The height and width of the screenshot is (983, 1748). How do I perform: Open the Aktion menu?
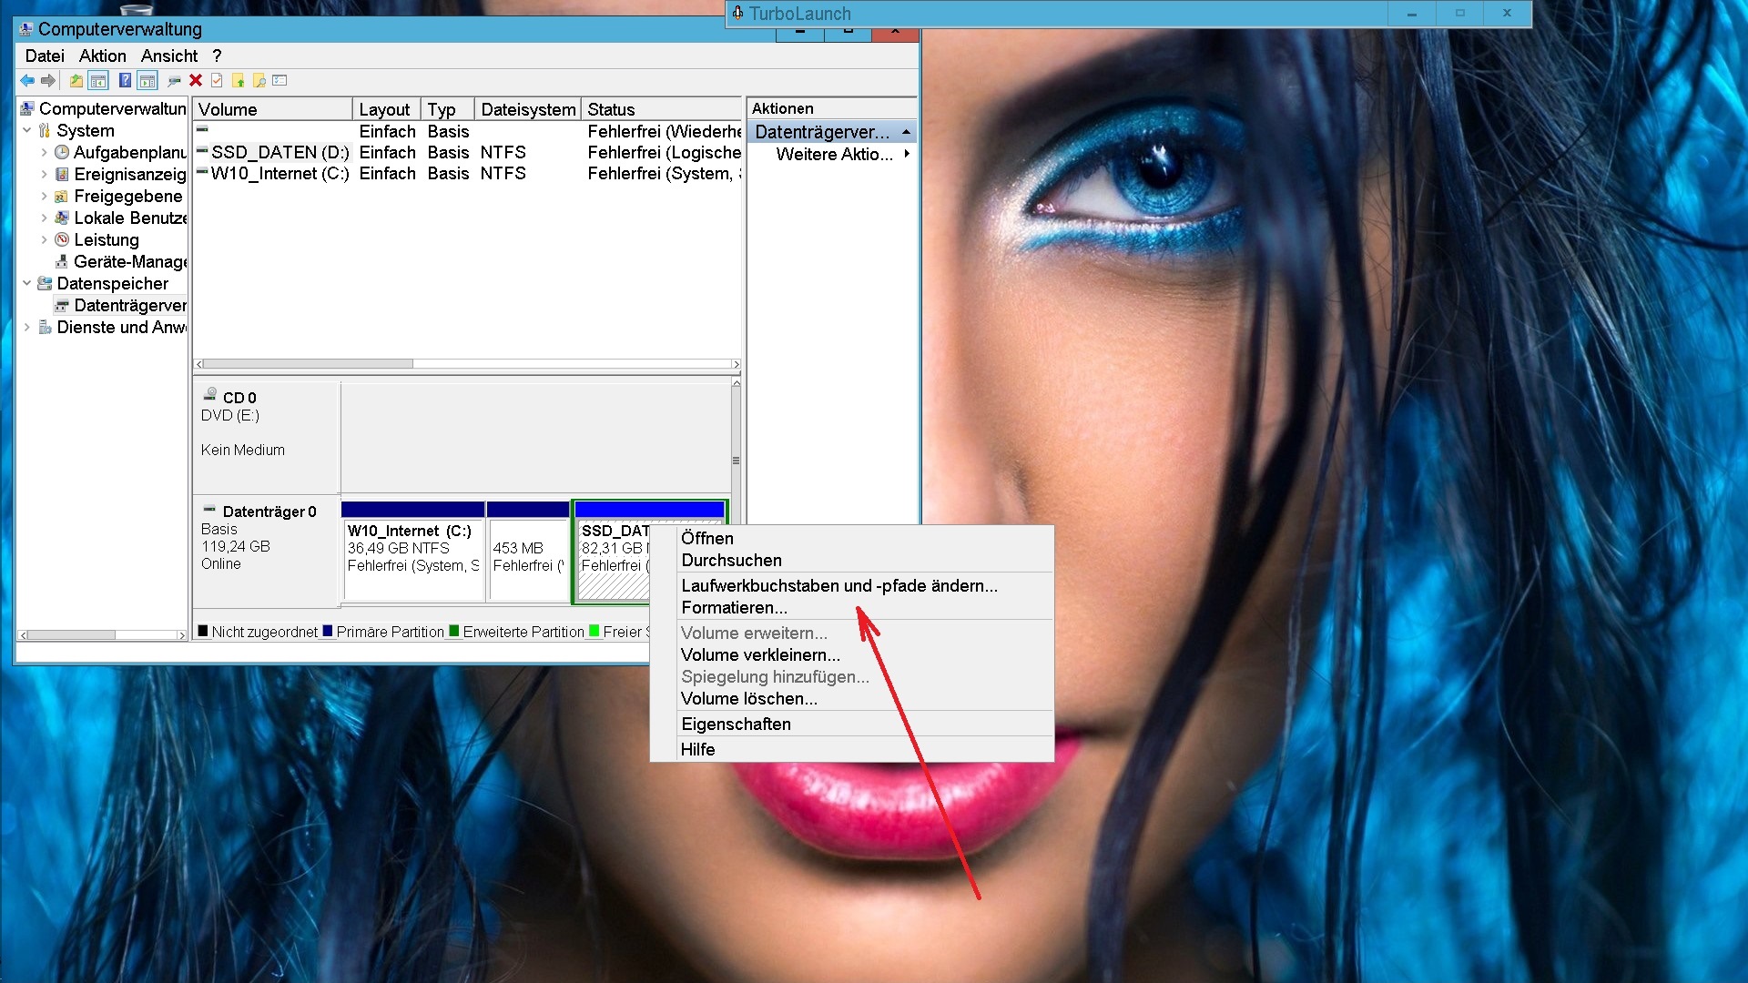click(103, 56)
